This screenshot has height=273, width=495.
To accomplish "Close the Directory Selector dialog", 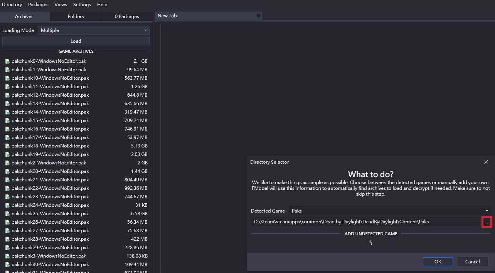I will pyautogui.click(x=486, y=162).
